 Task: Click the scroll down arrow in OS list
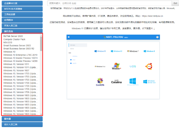pos(41,114)
